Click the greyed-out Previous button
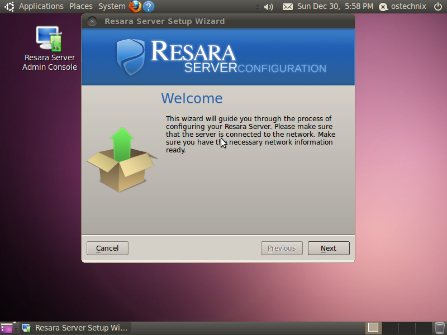The image size is (447, 335). click(x=282, y=248)
